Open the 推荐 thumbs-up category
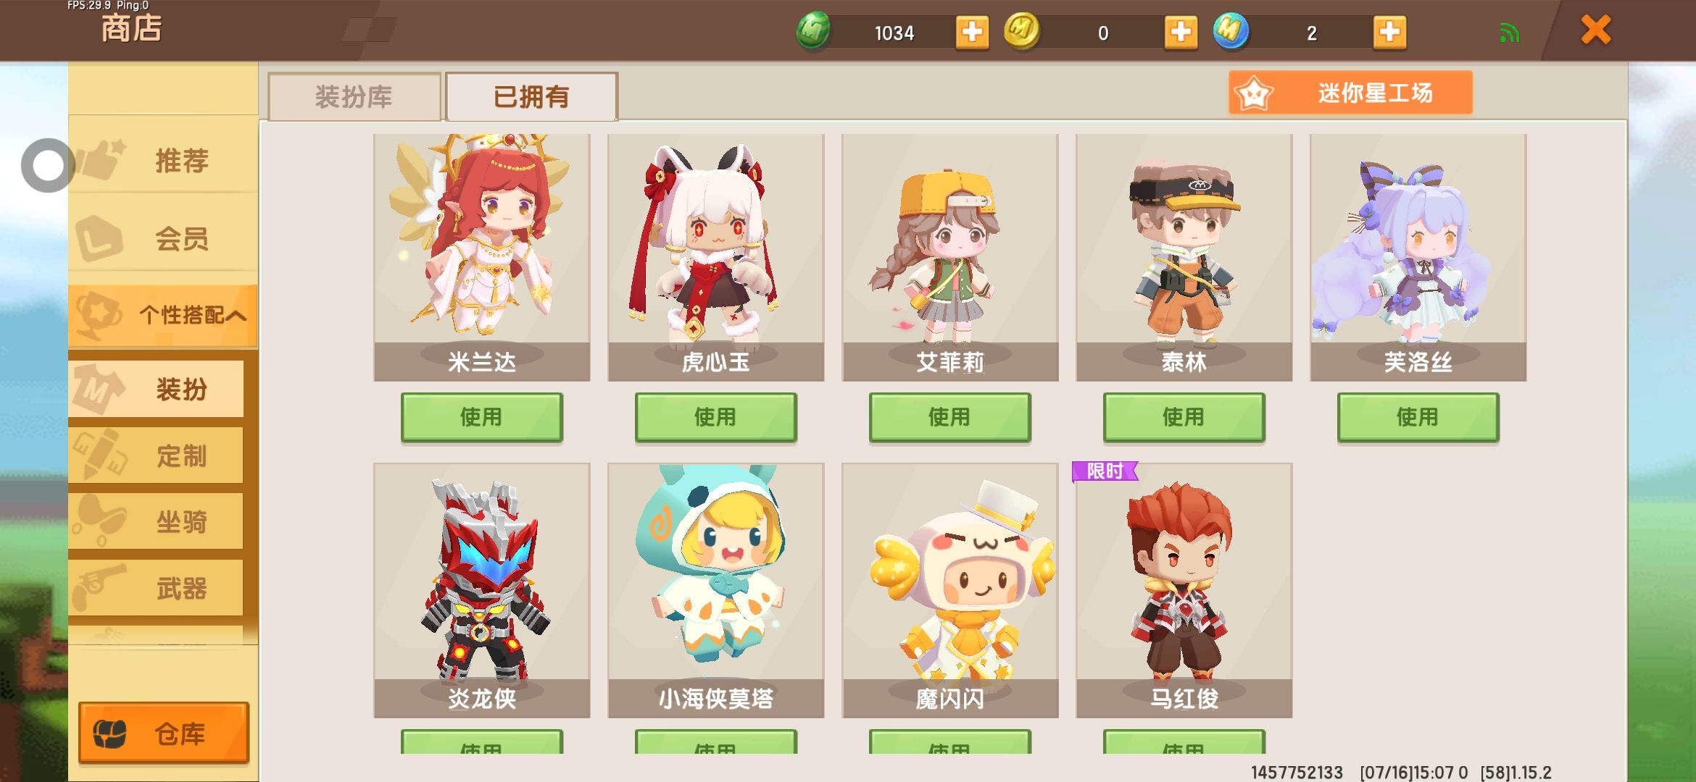Screen dimensions: 1696x782 point(163,159)
